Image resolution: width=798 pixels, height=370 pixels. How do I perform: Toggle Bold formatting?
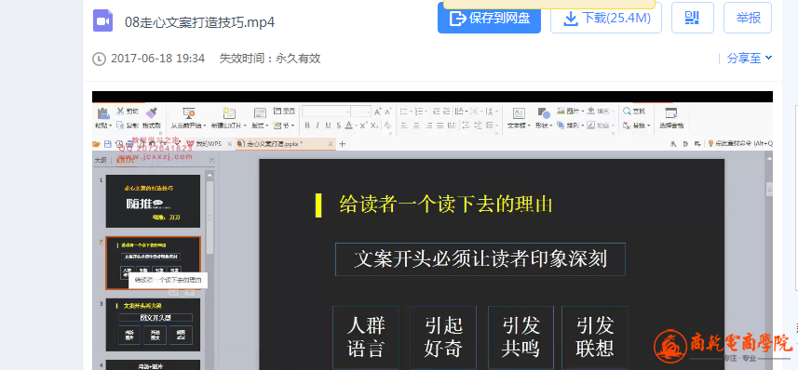pos(307,126)
